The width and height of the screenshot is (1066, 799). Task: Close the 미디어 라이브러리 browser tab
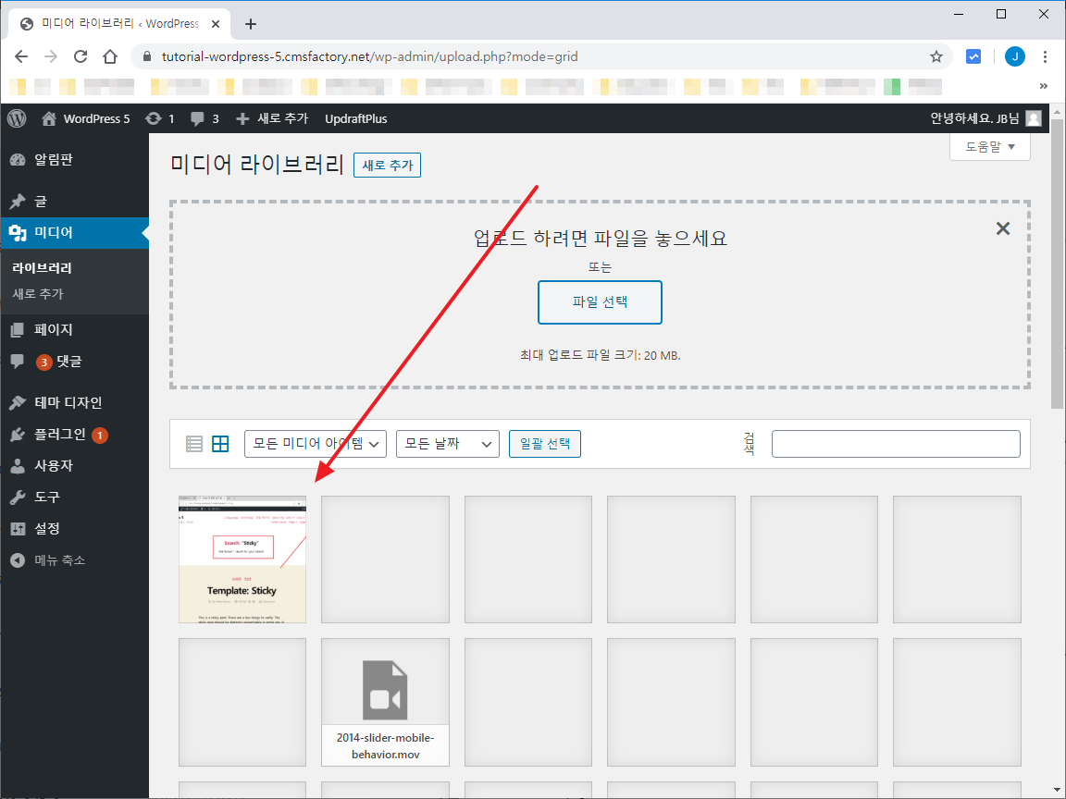216,24
